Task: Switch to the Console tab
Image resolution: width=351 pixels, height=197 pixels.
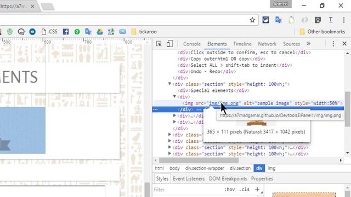Action: (192, 44)
